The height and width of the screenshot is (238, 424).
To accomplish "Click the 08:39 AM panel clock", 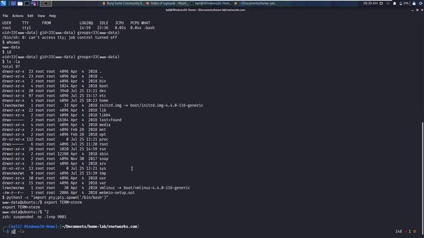I will [x=370, y=3].
